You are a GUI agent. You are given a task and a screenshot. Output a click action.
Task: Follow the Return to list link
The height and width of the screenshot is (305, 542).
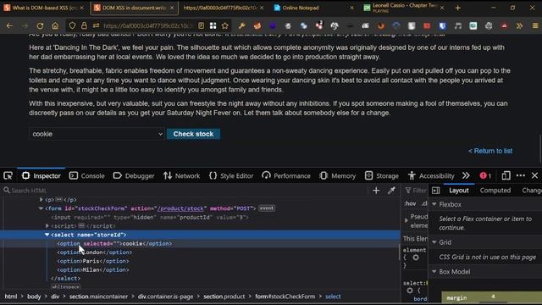[490, 151]
